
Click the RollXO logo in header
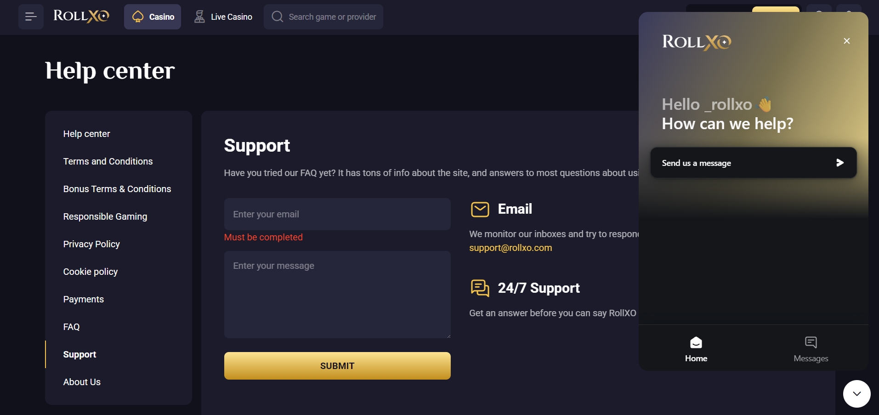81,16
